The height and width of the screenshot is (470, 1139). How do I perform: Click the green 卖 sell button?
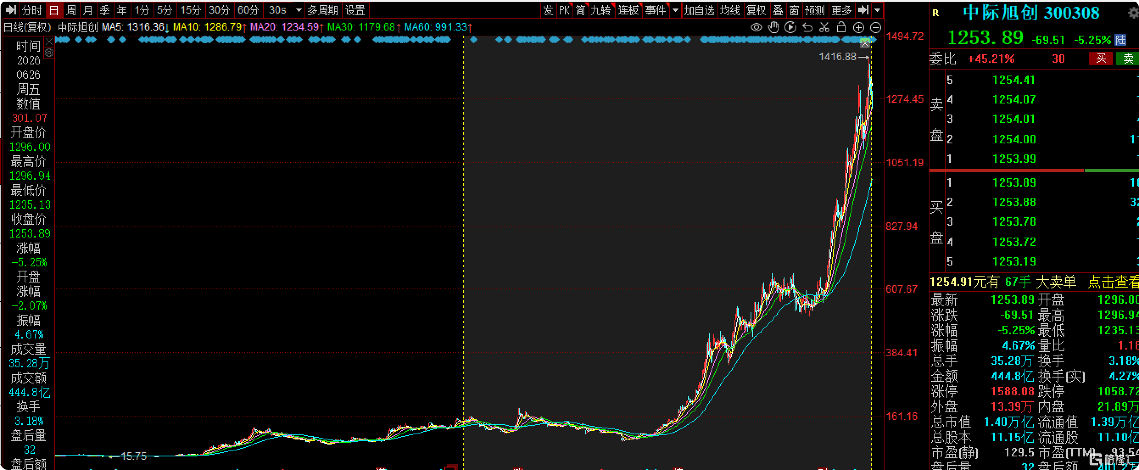pos(1128,59)
